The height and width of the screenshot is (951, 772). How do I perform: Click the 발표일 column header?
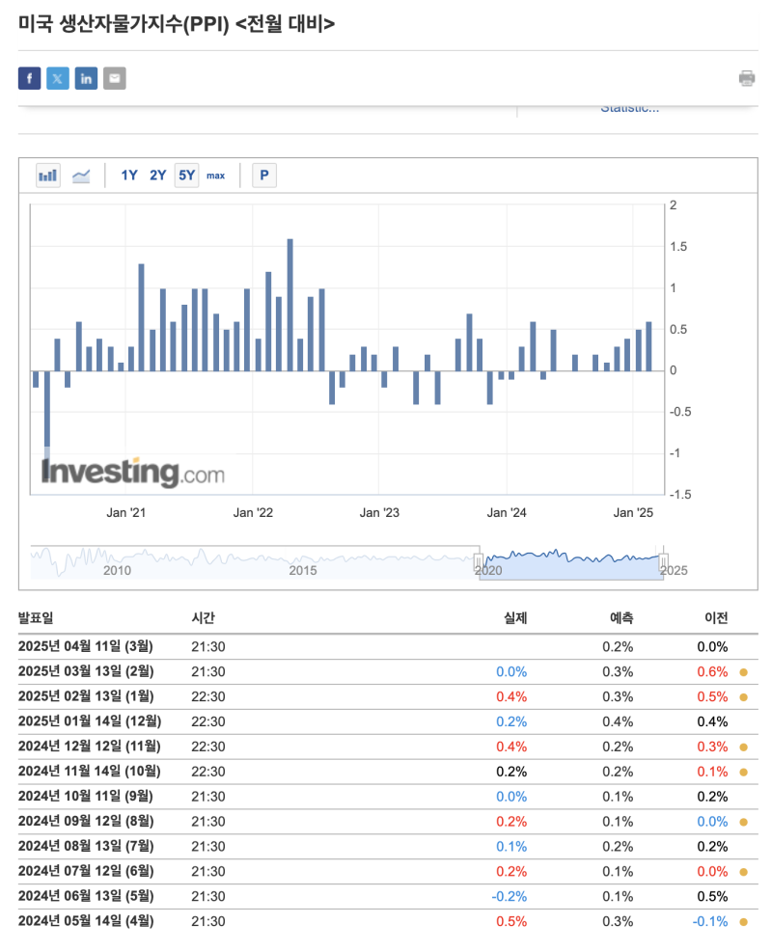[39, 618]
